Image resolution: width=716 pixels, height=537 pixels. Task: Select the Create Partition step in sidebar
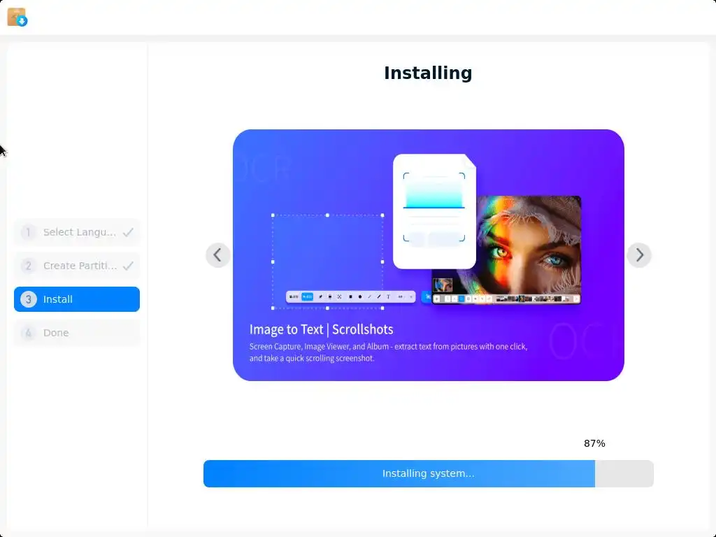[x=77, y=265]
